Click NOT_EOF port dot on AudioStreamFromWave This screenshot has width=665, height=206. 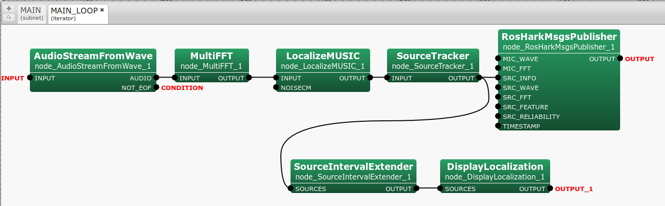156,88
